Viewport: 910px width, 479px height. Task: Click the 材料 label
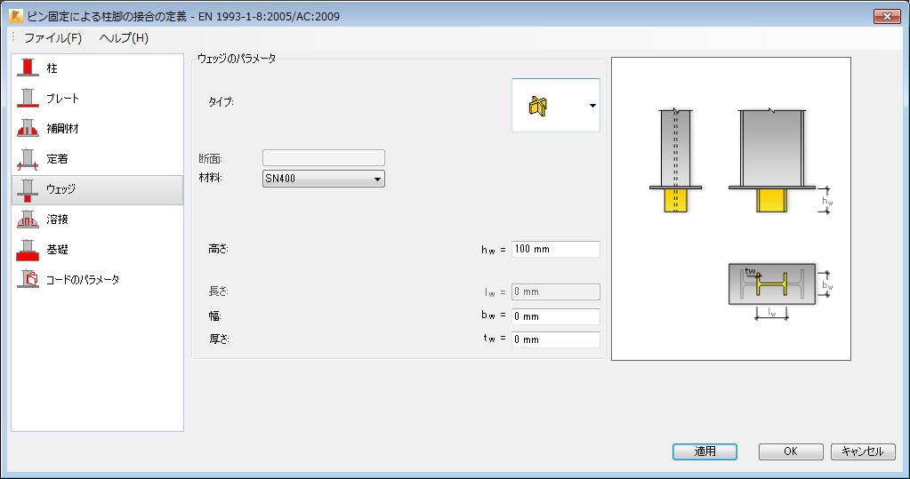[x=210, y=178]
